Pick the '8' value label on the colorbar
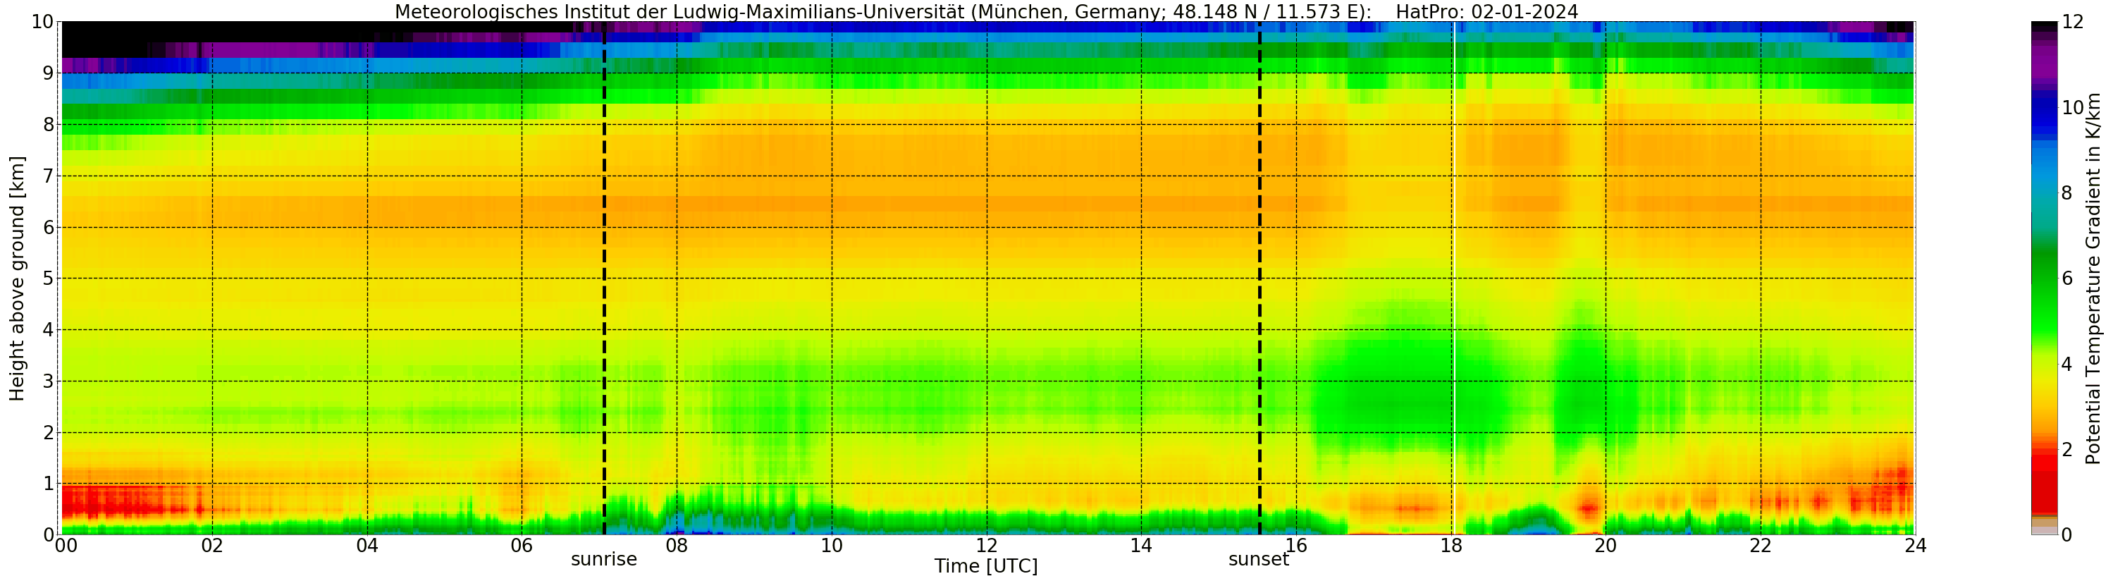 click(2067, 193)
